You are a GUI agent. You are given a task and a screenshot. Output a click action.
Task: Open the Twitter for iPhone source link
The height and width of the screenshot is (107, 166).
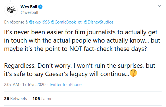65,85
